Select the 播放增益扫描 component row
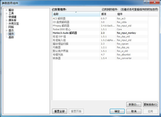The height and width of the screenshot is (117, 161). [x=100, y=44]
